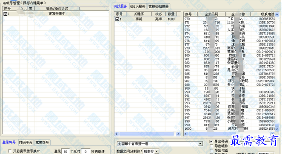Enable the 导出电话 checkbox

(211, 151)
